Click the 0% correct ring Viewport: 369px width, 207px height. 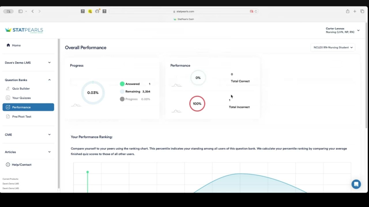tap(198, 78)
